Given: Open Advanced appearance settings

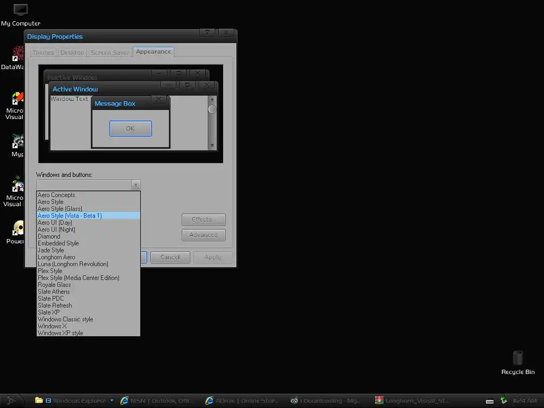Looking at the screenshot, I should pyautogui.click(x=203, y=235).
